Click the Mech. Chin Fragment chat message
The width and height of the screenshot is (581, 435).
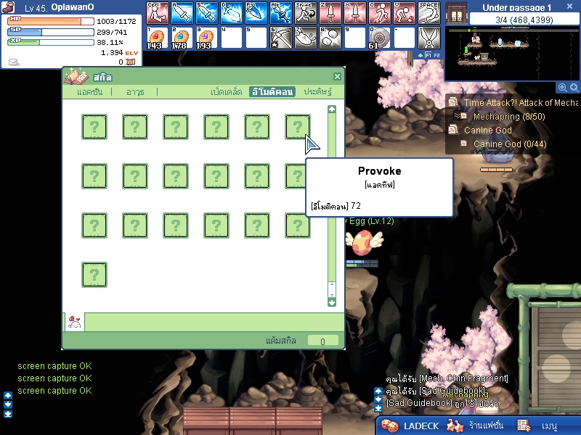click(x=447, y=378)
